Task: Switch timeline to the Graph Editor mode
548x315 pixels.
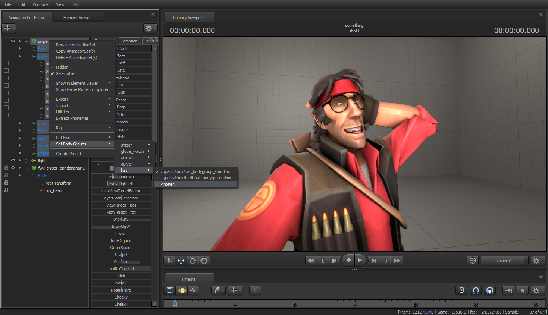Action: [x=194, y=290]
